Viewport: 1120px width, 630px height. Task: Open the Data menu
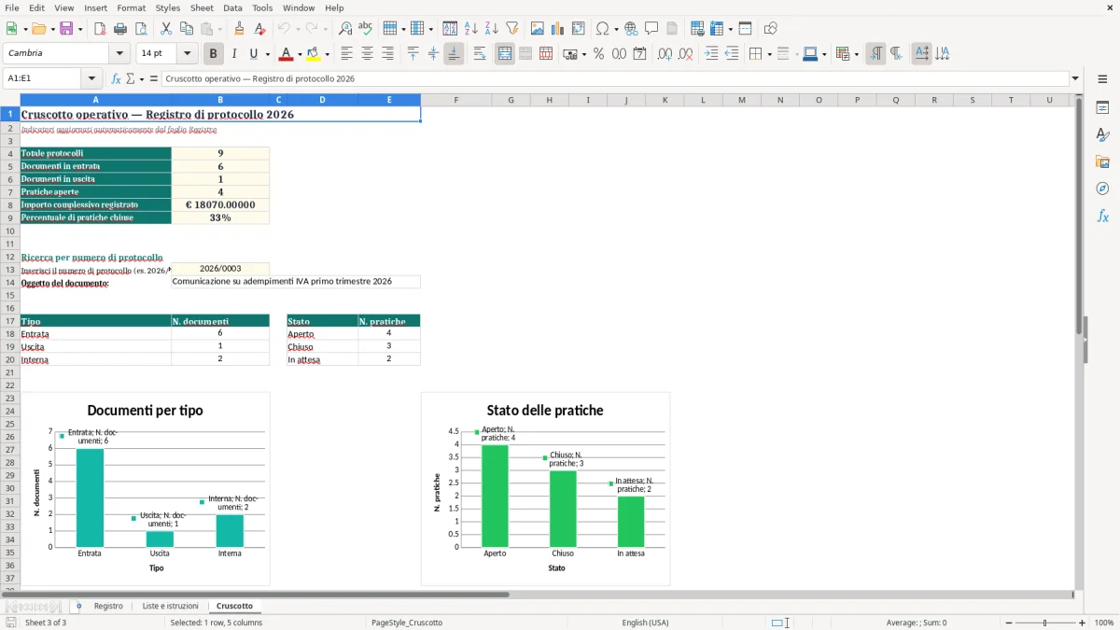click(x=232, y=7)
